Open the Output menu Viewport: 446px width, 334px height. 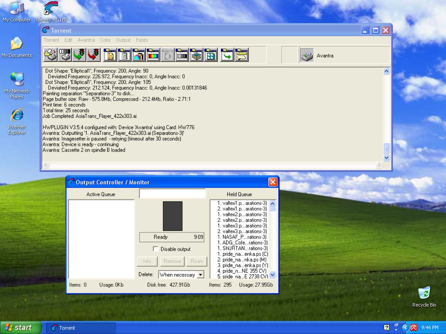[123, 40]
